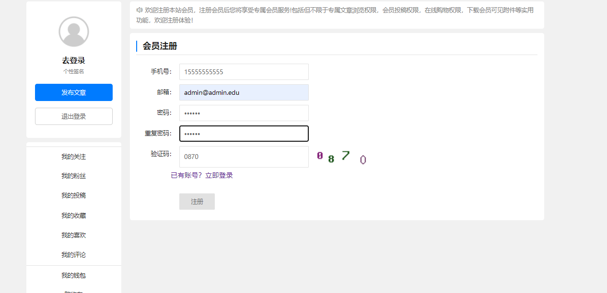Open 我的评论 in the sidebar
This screenshot has width=607, height=293.
pyautogui.click(x=74, y=255)
